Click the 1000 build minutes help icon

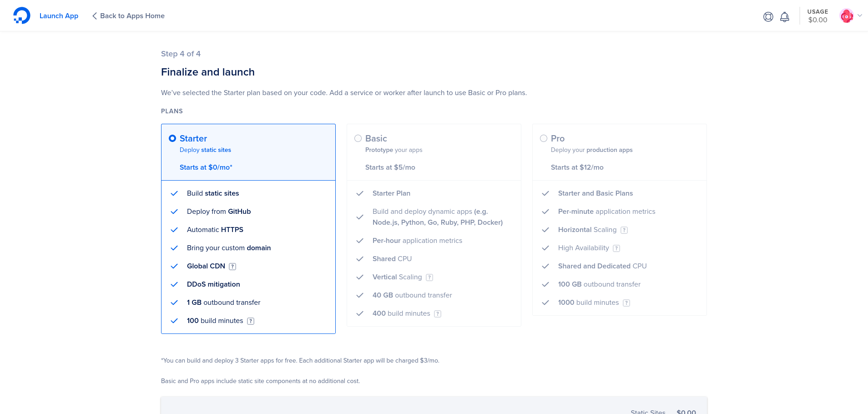(626, 303)
